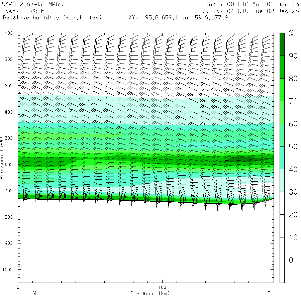Click the 100 pressure axis label
Screen dimensions: 301x301
9,33
